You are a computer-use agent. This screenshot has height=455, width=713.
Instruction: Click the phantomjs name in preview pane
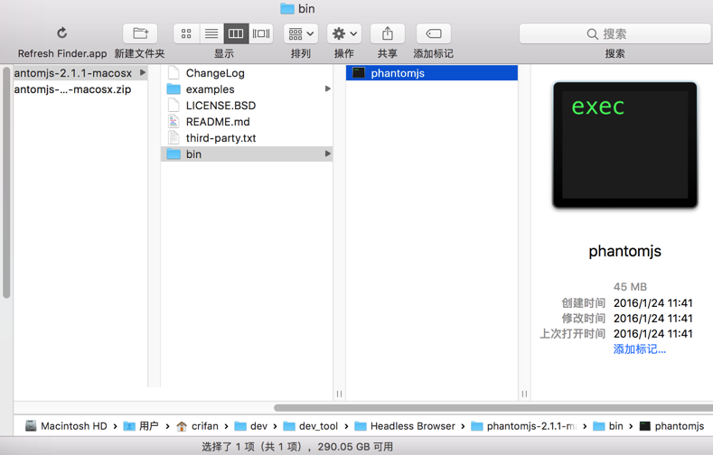[624, 251]
